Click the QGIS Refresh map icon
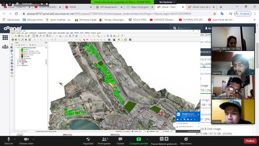259x146 pixels. point(76,36)
